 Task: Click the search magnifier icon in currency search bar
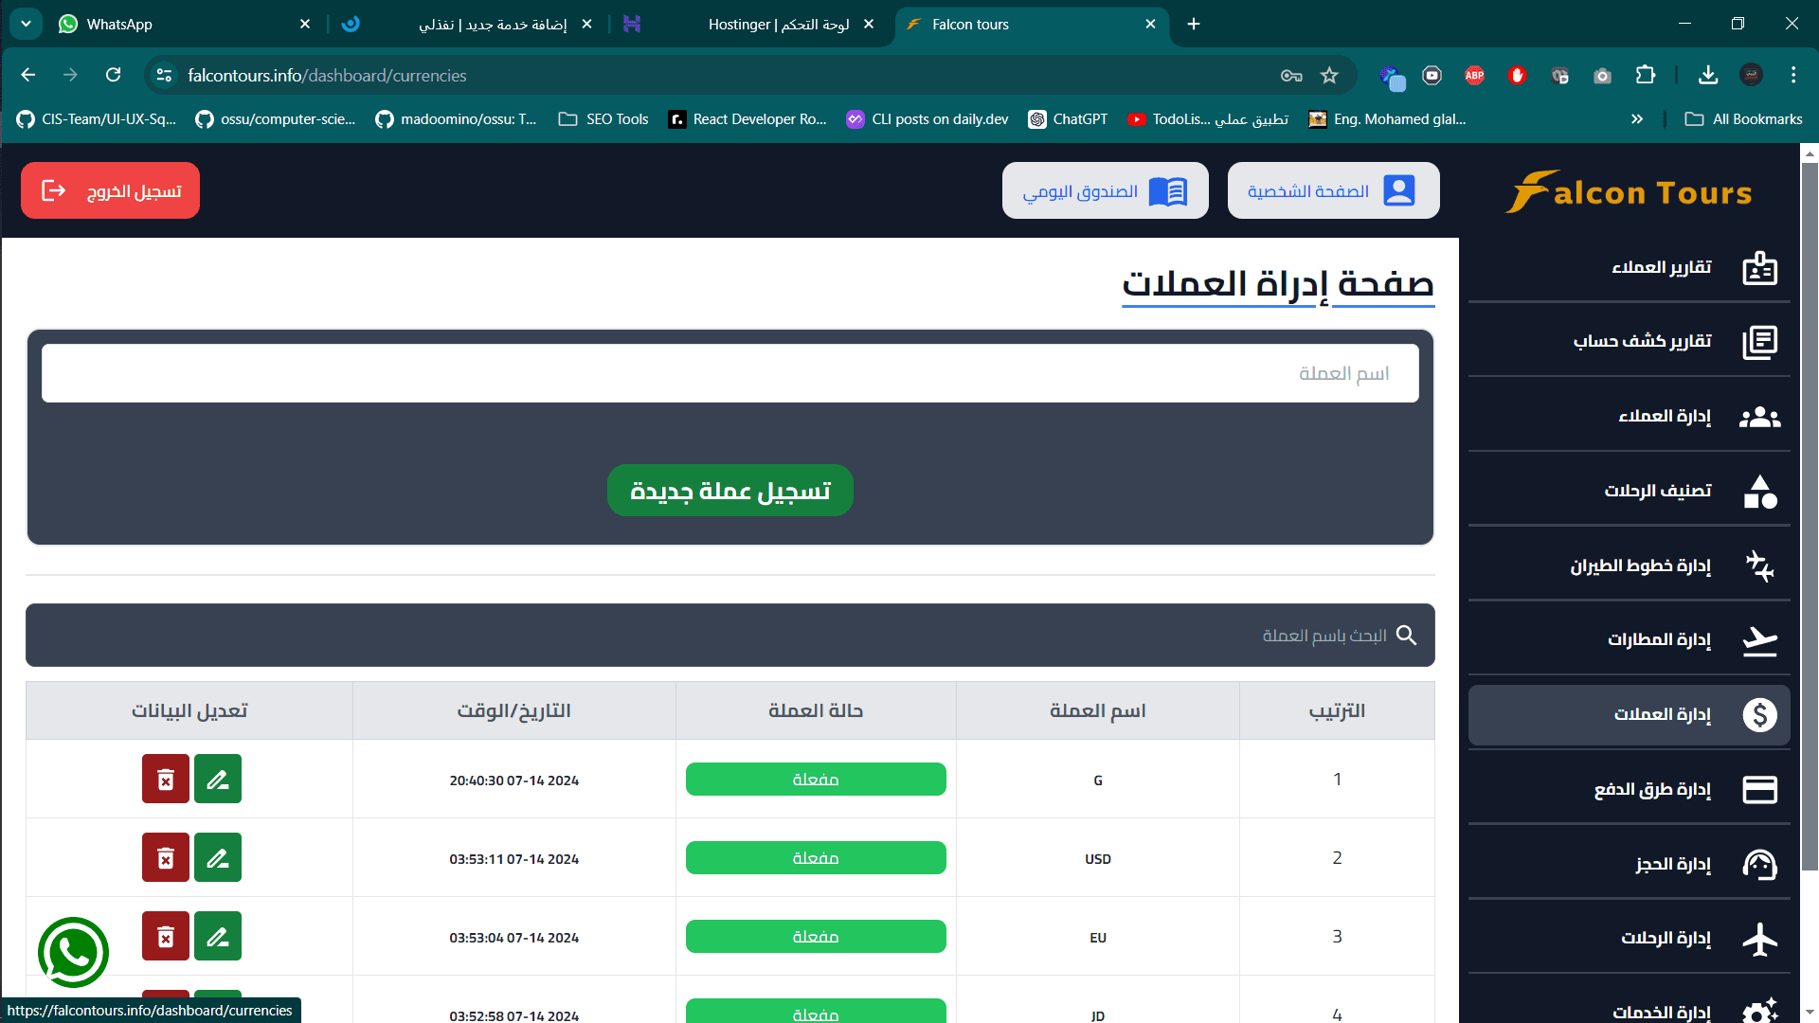tap(1407, 636)
